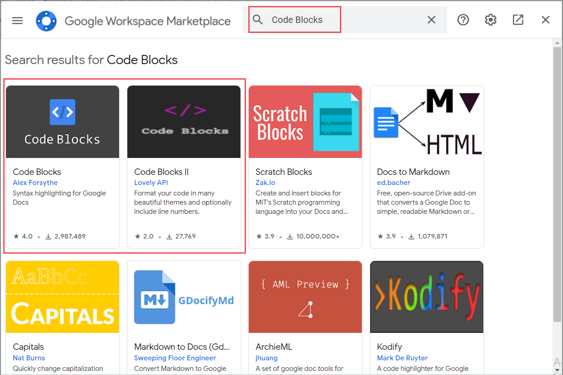The image size is (563, 375).
Task: Click the Format your code description text
Action: tap(183, 202)
